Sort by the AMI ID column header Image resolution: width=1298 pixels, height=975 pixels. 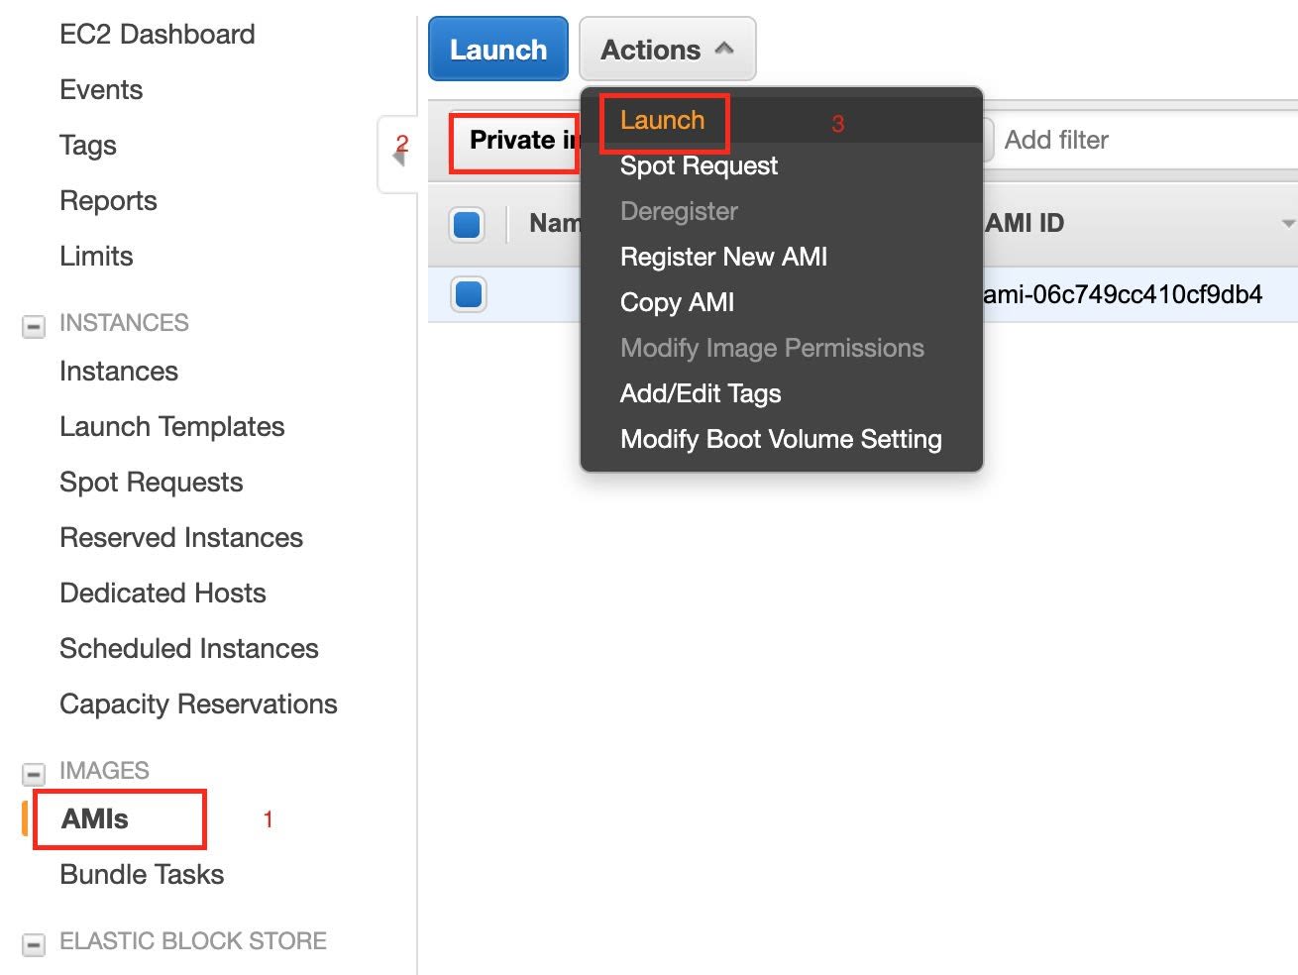(1025, 223)
